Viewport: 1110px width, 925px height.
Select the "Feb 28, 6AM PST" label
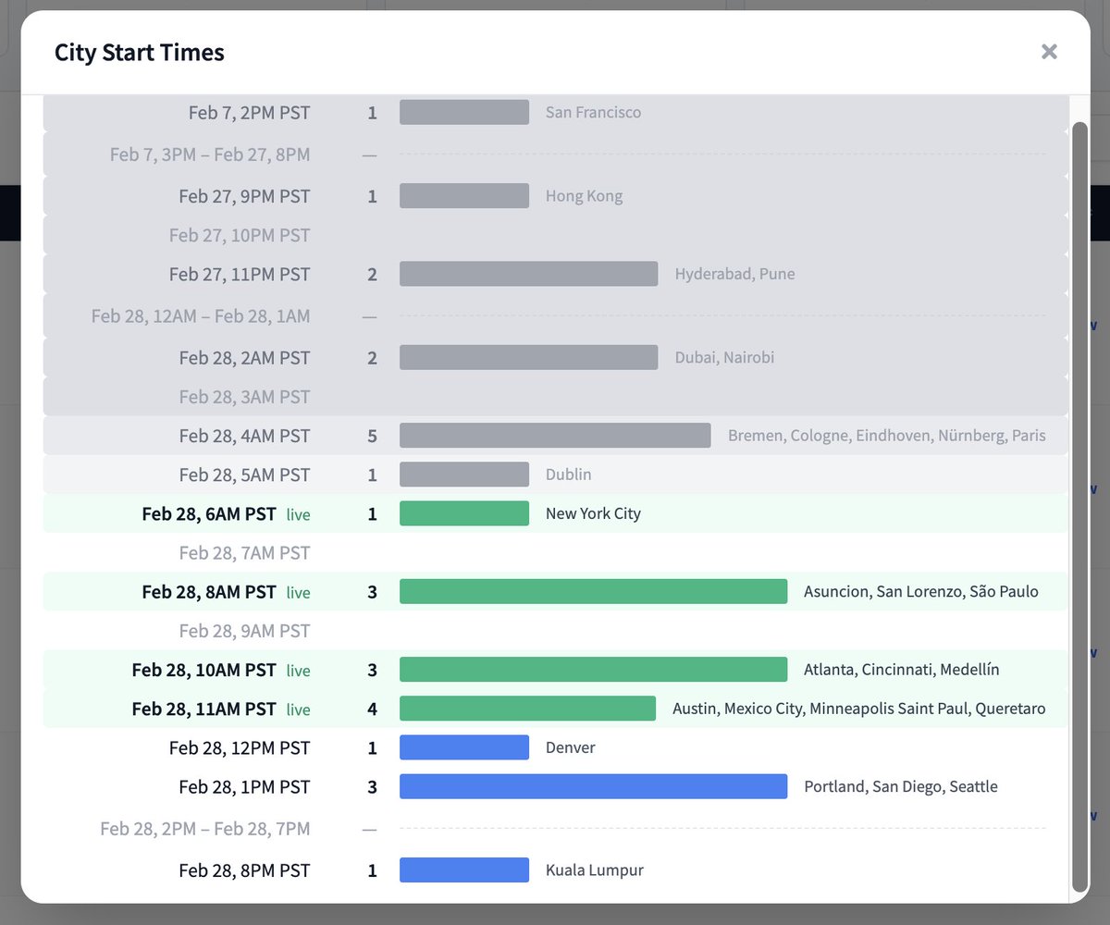[209, 513]
